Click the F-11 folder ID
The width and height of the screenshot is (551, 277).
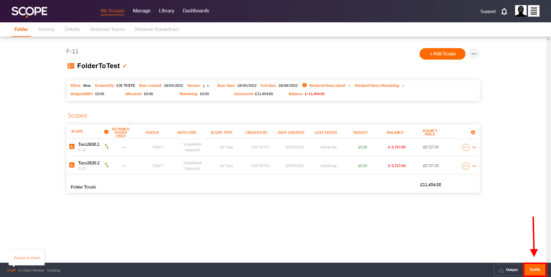point(72,52)
